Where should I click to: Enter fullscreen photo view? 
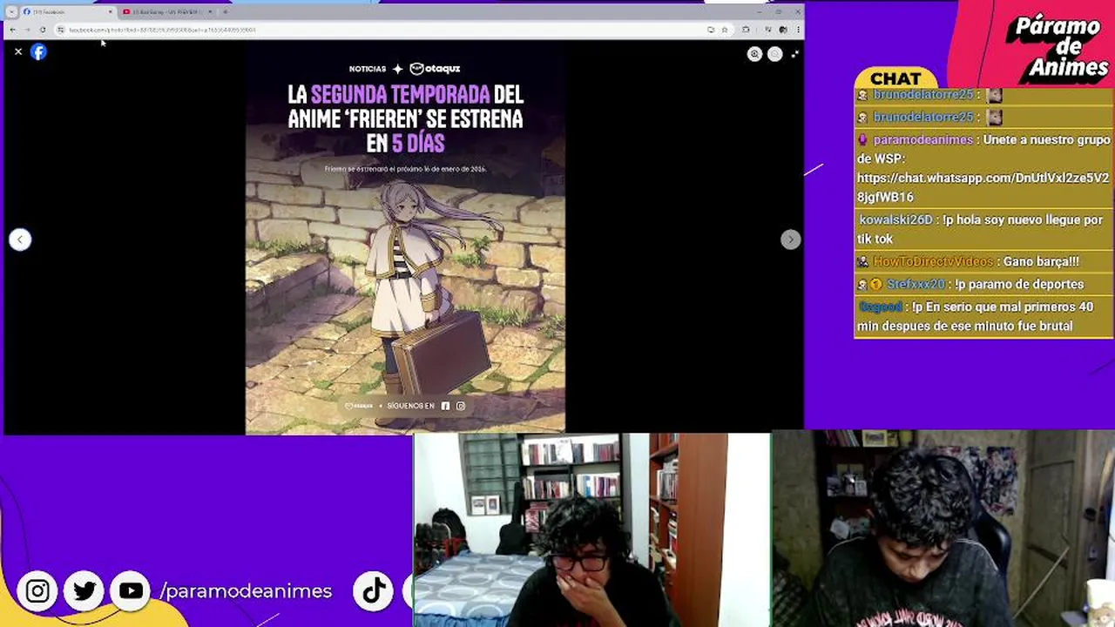pos(794,54)
